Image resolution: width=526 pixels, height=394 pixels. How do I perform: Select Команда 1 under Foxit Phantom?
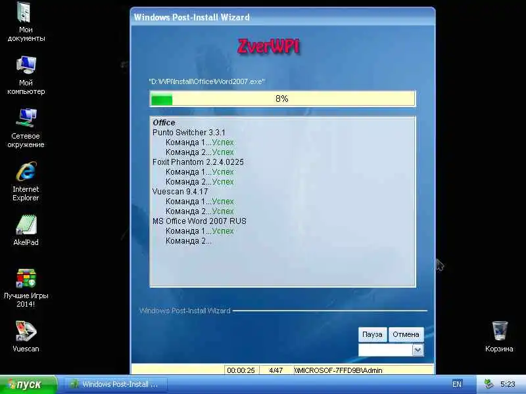pos(200,172)
